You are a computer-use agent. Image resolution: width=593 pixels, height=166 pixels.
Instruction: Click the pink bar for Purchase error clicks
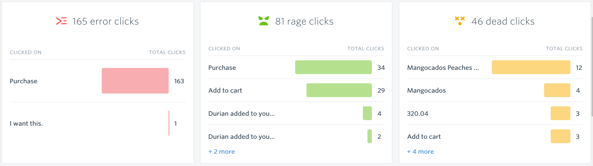coord(135,81)
